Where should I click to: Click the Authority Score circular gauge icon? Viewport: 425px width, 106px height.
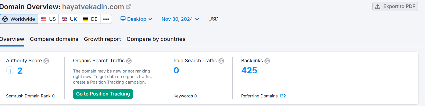[x=10, y=71]
